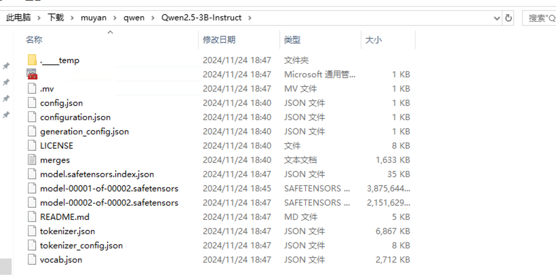Click the refresh button beside address bar

509,18
